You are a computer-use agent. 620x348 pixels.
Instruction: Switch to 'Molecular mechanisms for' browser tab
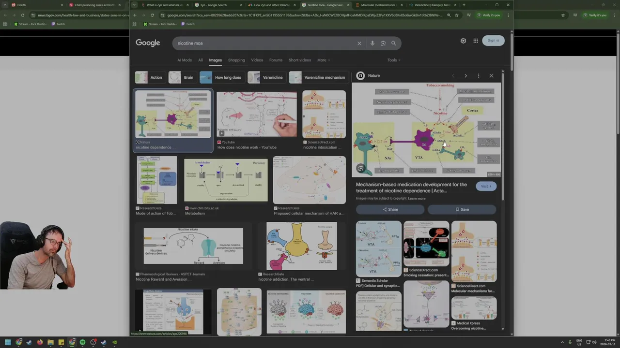378,5
